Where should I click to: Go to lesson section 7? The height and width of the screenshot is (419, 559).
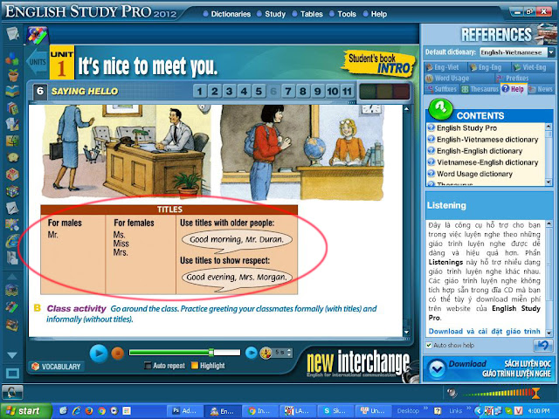[288, 92]
